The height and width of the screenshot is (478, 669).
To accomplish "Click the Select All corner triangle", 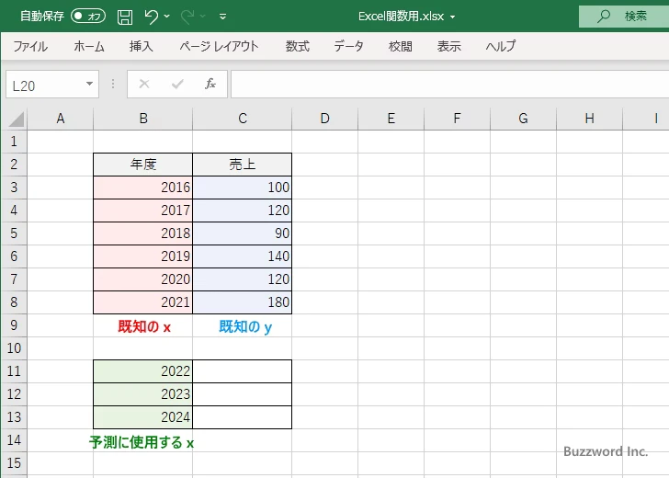I will [17, 119].
